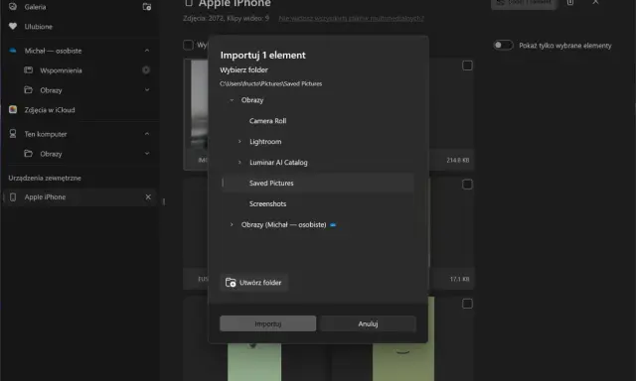Click Utwórz folder button
The width and height of the screenshot is (636, 381).
(254, 283)
